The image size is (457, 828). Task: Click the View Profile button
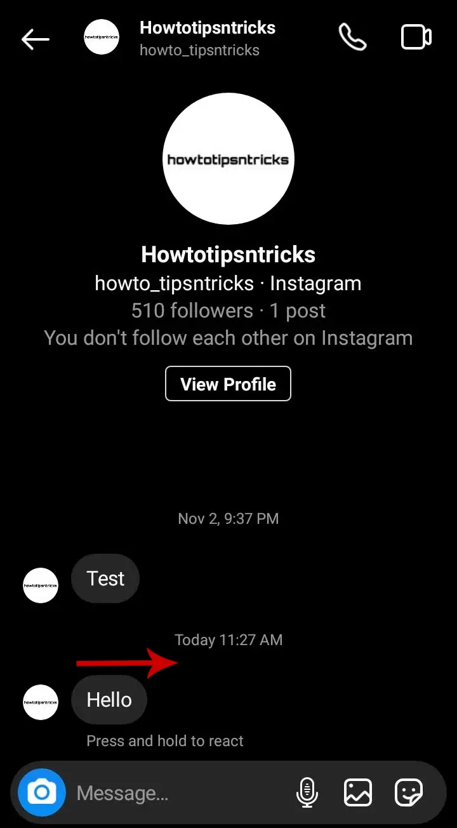pos(228,384)
